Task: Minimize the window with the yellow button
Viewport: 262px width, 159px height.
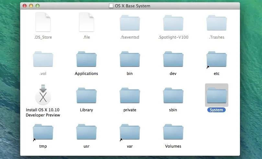Action: tap(31, 6)
